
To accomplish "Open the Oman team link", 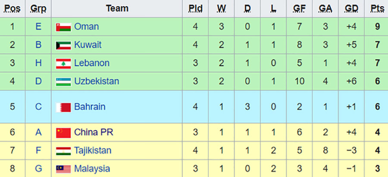I will (86, 27).
